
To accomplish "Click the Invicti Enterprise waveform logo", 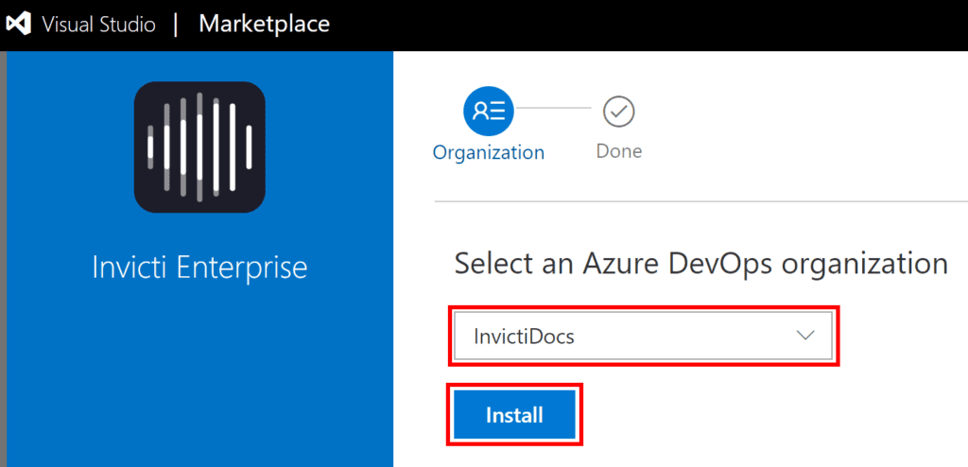I will [199, 147].
